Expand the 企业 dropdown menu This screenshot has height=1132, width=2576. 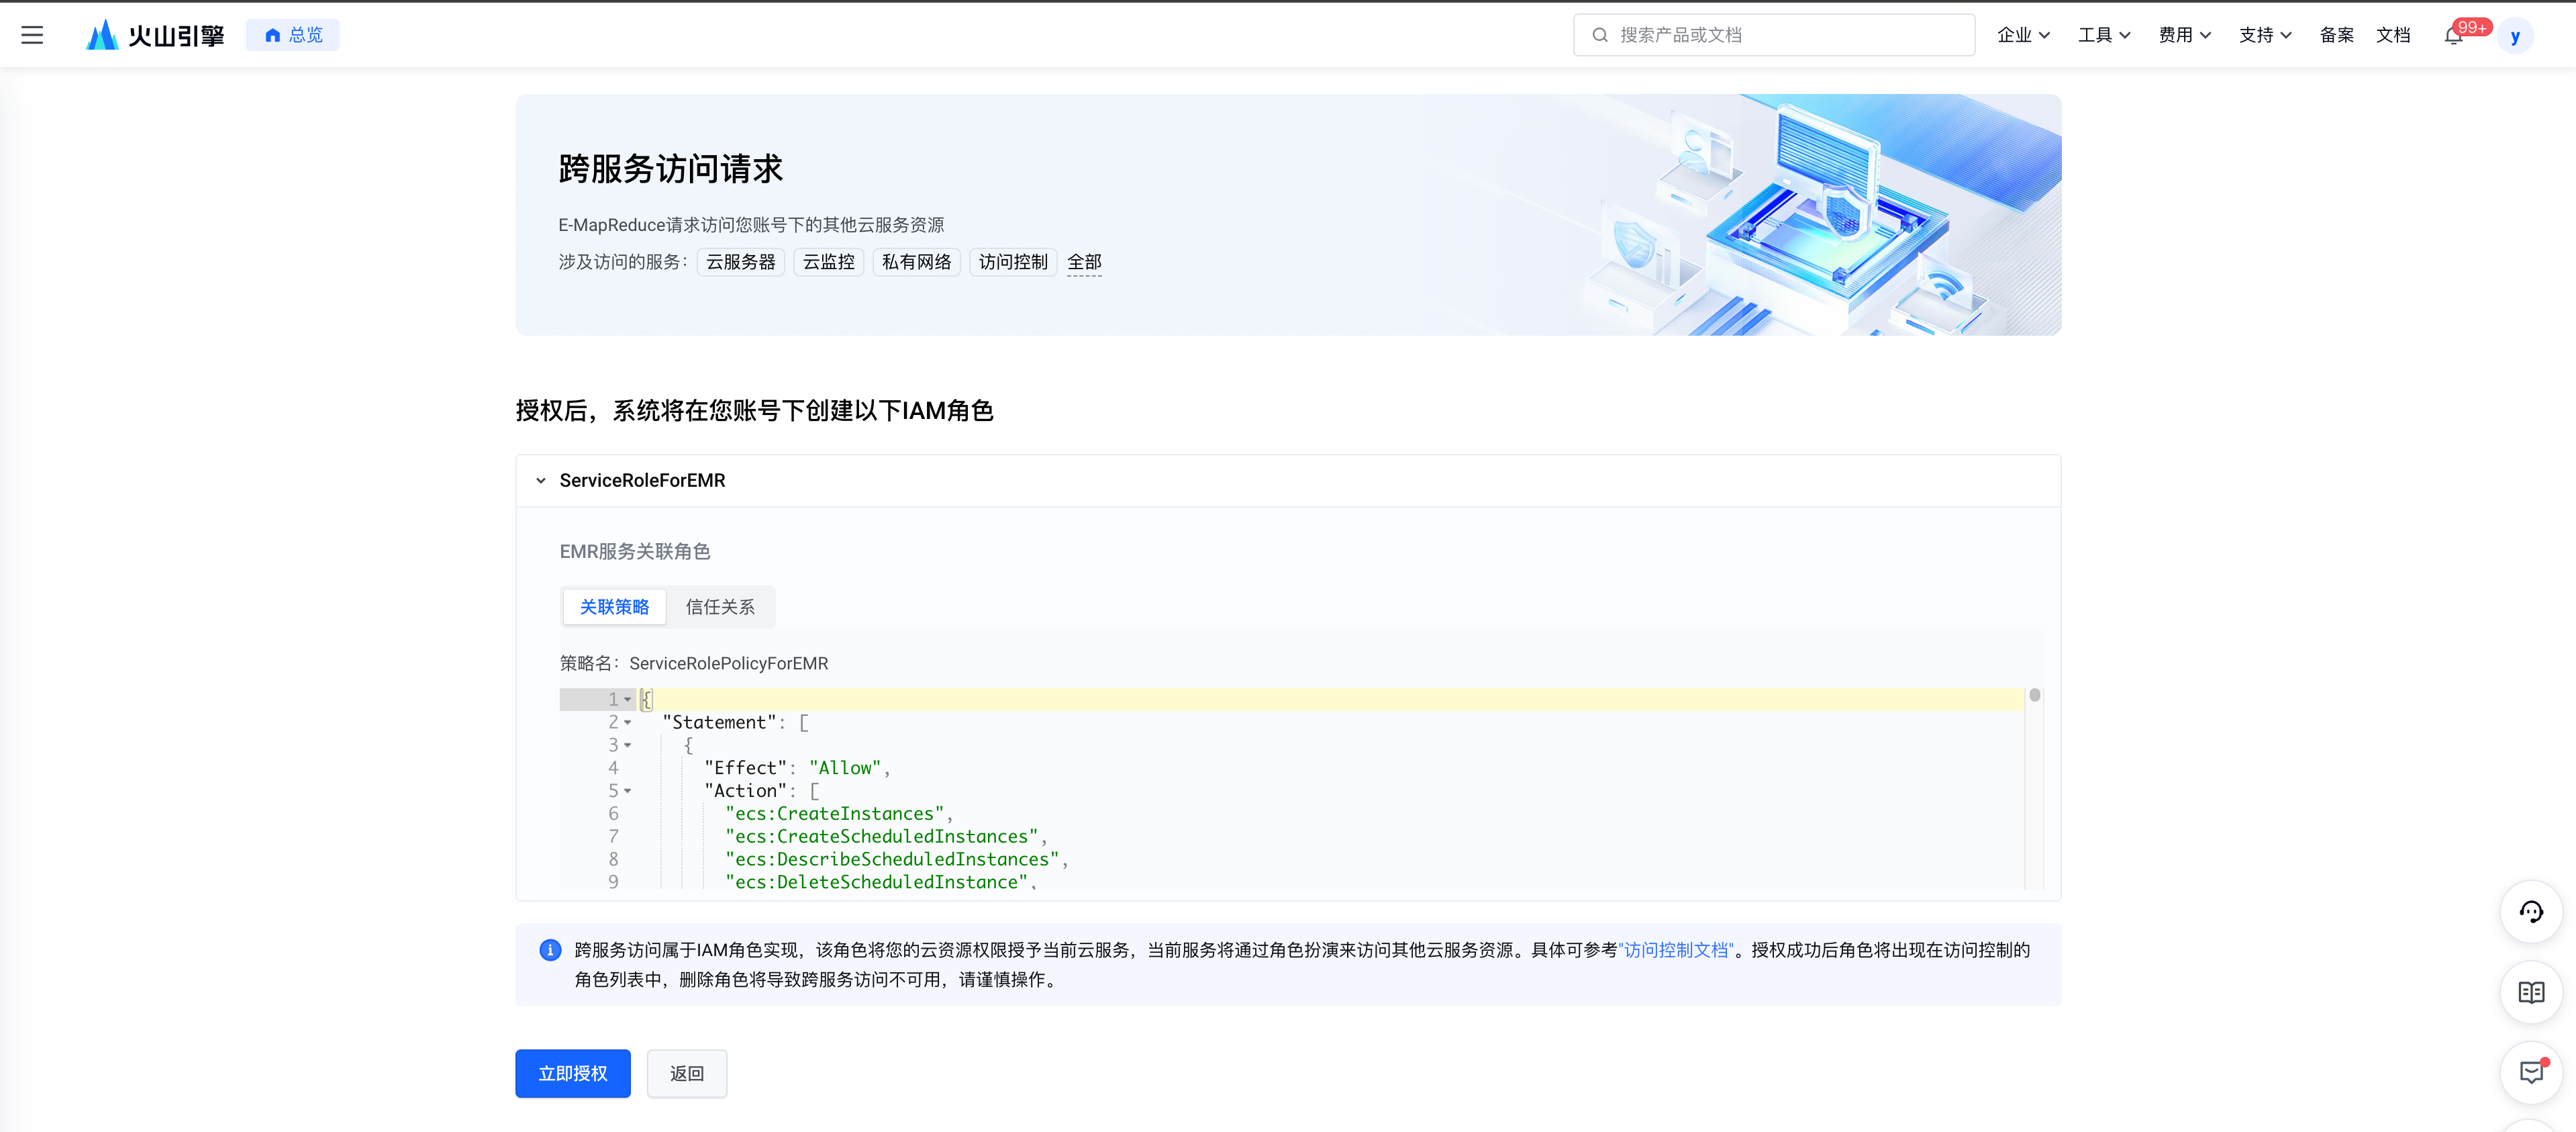[2023, 35]
